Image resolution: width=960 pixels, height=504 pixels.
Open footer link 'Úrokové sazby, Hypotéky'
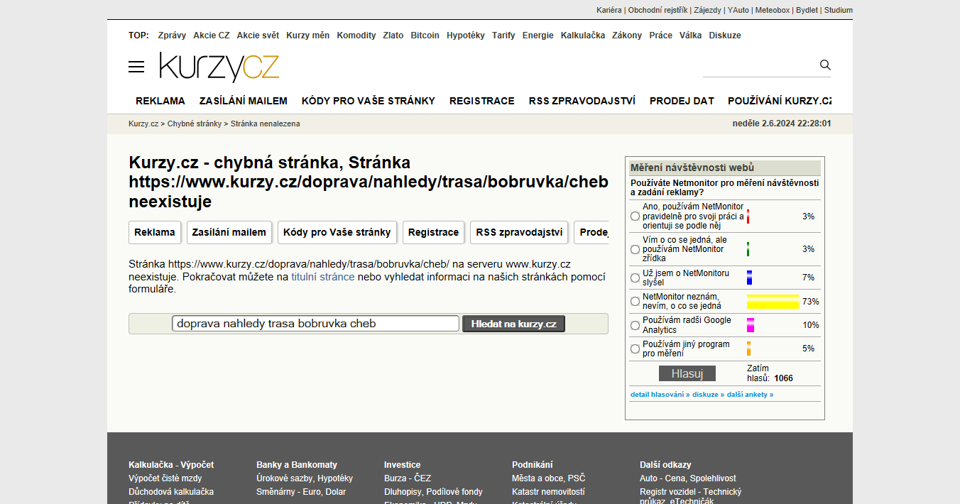[x=305, y=478]
